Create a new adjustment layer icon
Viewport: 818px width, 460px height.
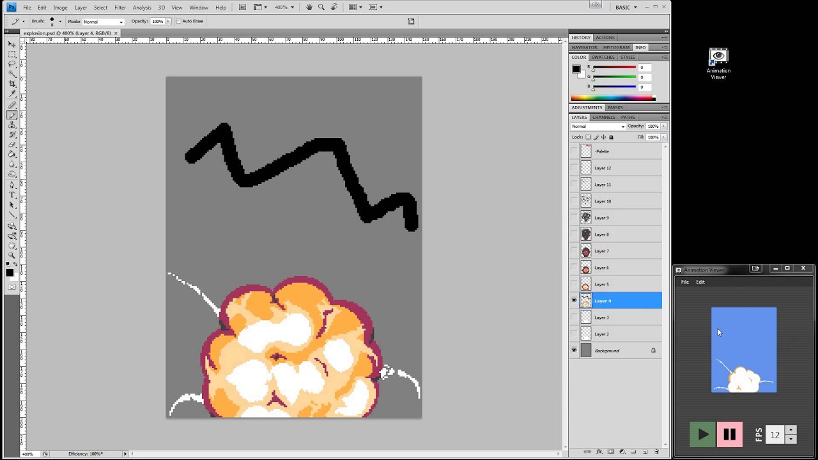622,452
